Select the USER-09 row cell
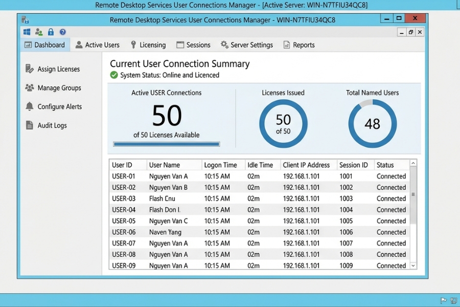Viewport: 460px width, 307px height. tap(124, 266)
